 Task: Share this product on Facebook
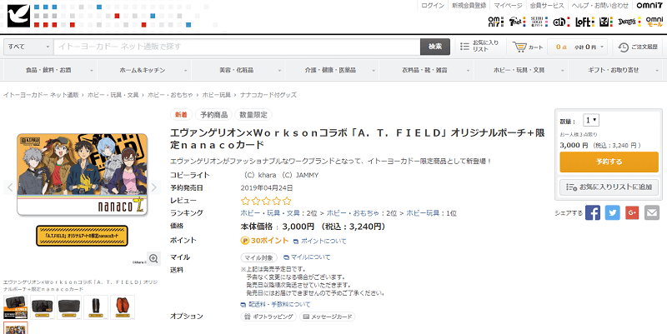[593, 212]
